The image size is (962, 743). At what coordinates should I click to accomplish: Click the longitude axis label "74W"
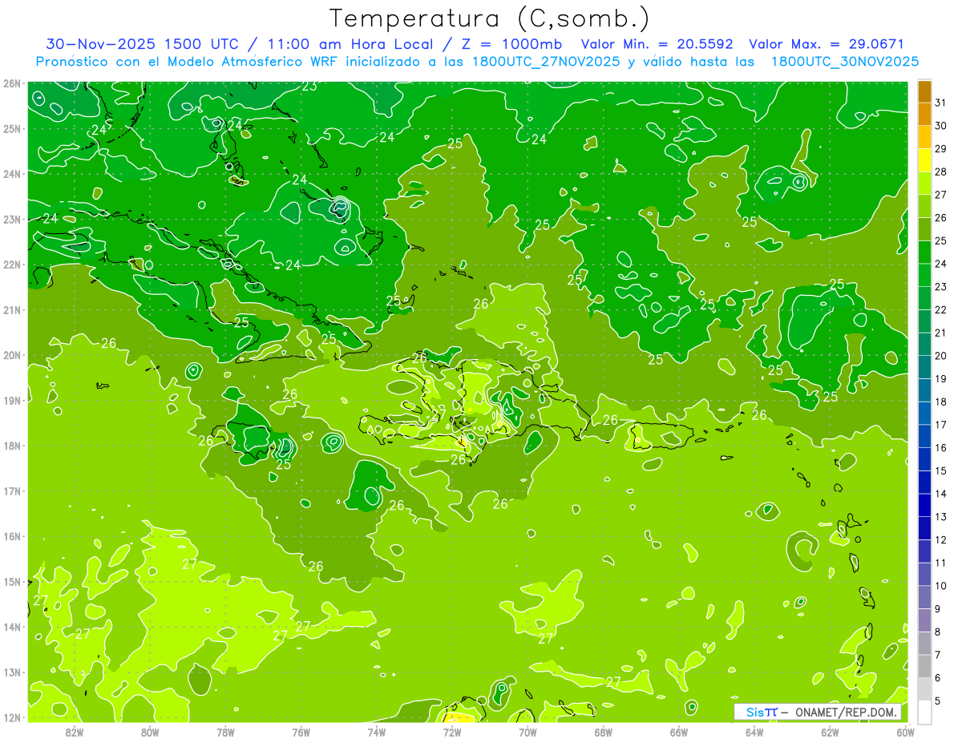[x=377, y=732]
